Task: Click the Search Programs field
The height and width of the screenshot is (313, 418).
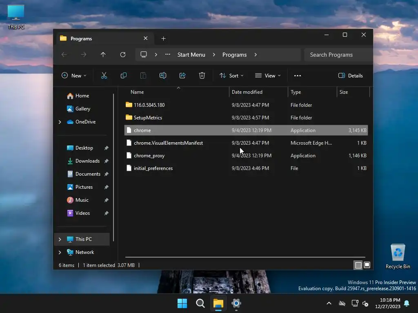Action: coord(338,55)
